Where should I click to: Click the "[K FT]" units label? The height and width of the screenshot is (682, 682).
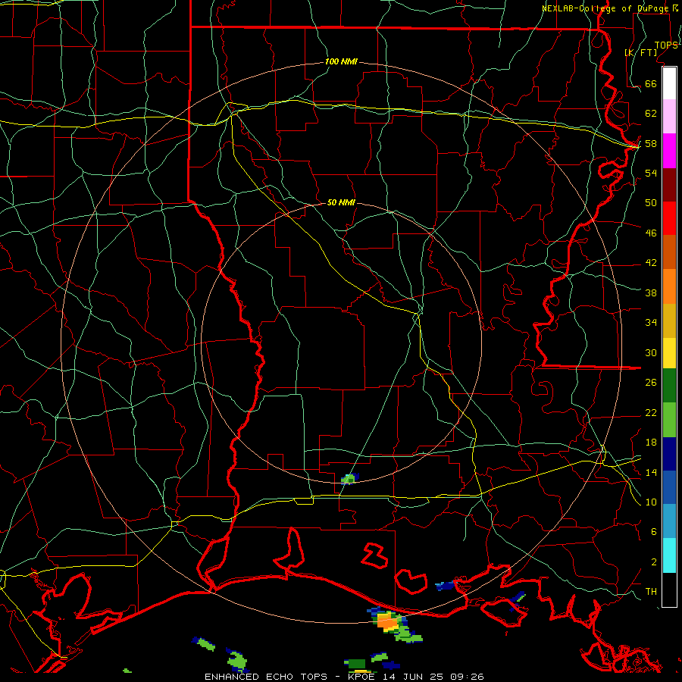click(640, 52)
